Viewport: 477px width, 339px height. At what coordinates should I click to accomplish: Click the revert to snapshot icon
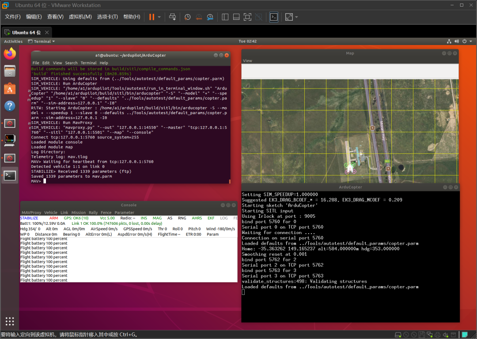pos(199,17)
